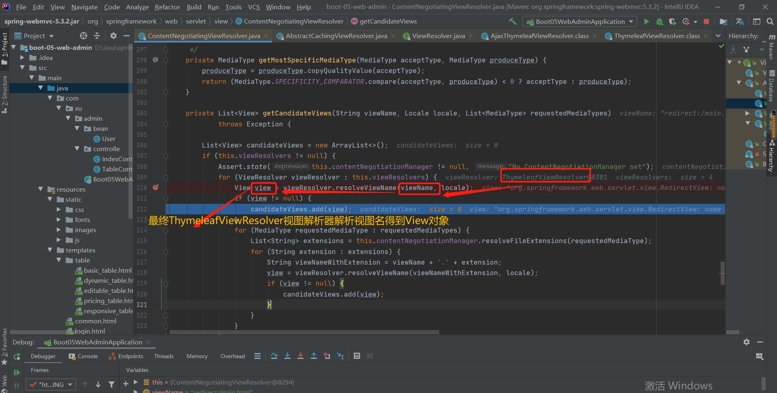Toggle the Structure tool window stripe
Image resolution: width=777 pixels, height=393 pixels.
(4, 94)
